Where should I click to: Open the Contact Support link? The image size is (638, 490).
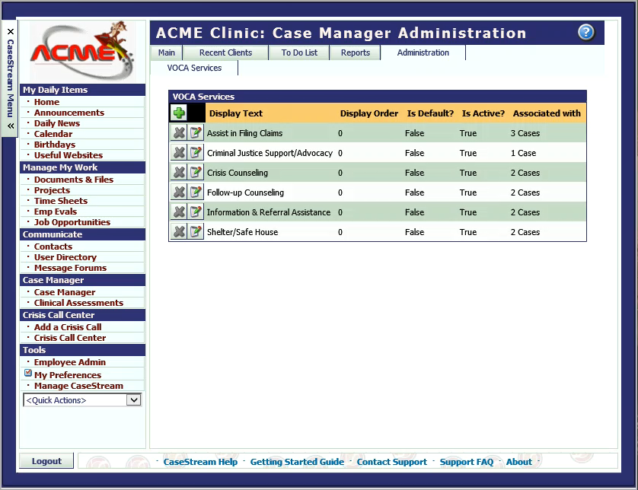click(x=391, y=461)
